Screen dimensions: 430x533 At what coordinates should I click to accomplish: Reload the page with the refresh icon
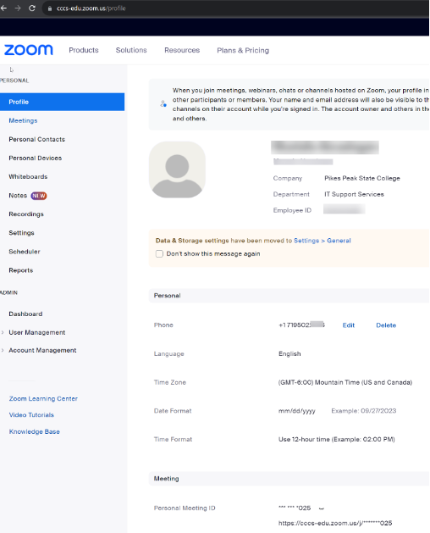[32, 8]
